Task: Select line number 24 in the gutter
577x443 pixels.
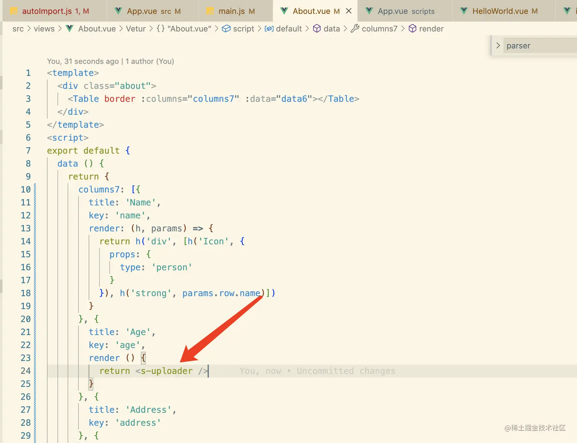Action: (x=26, y=371)
